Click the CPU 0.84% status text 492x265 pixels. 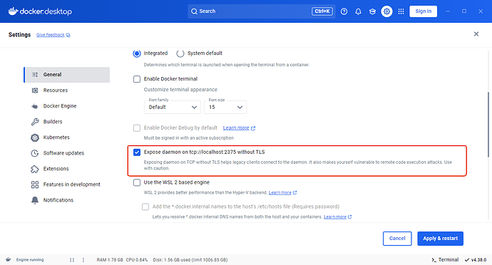coord(137,260)
